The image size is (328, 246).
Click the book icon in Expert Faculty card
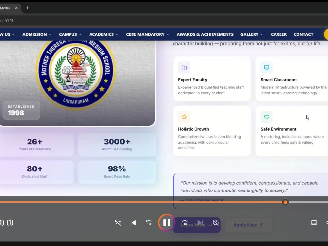(184, 67)
